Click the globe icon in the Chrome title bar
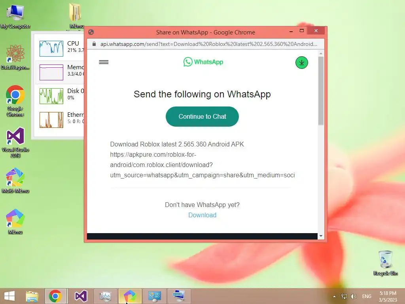The width and height of the screenshot is (405, 304). [91, 32]
